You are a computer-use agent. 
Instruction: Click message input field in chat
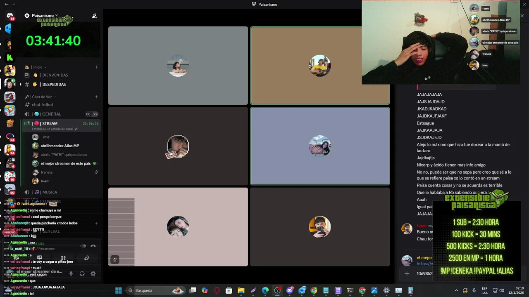pyautogui.click(x=424, y=273)
